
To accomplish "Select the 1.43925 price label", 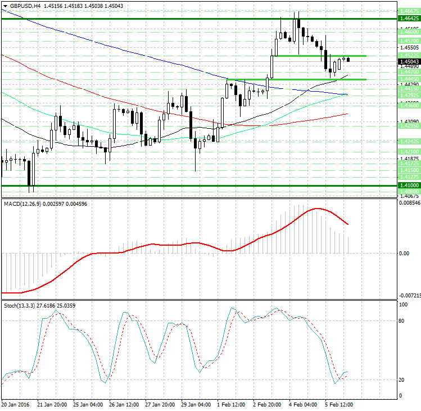I will point(409,96).
